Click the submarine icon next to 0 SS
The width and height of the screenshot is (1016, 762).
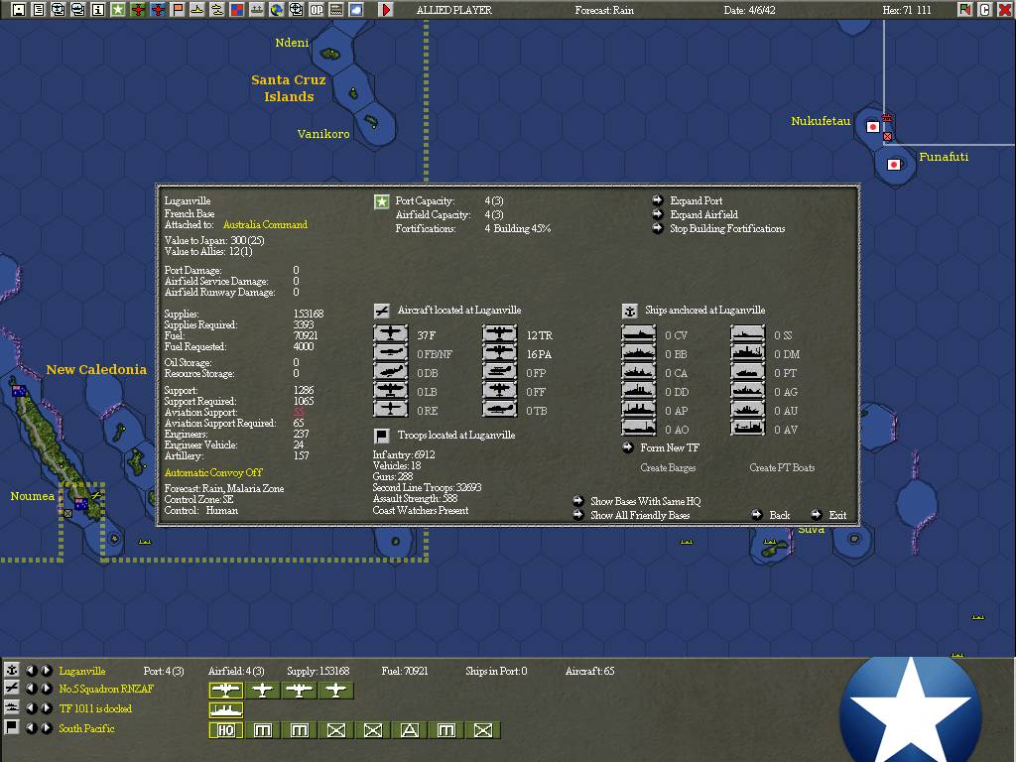[x=748, y=334]
